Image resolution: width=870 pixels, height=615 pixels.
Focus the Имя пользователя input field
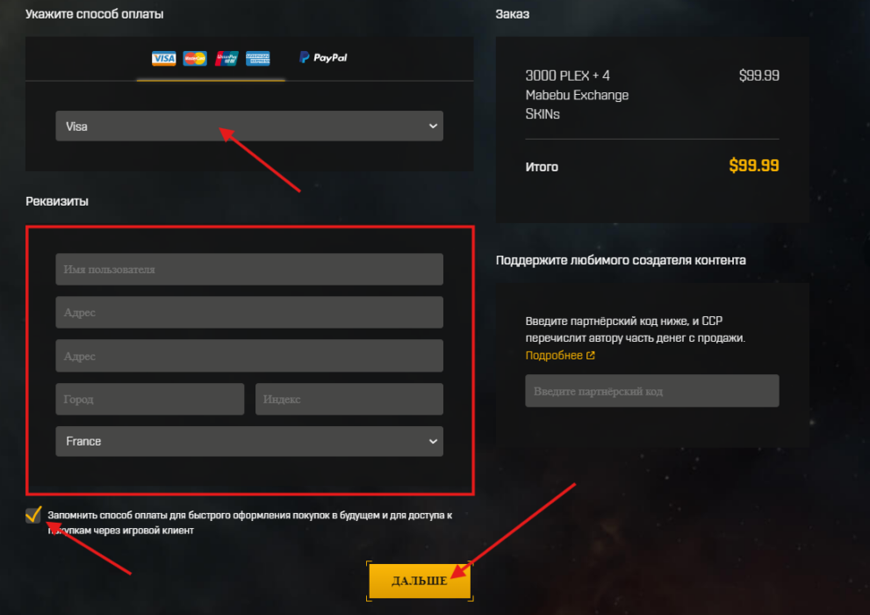(249, 270)
